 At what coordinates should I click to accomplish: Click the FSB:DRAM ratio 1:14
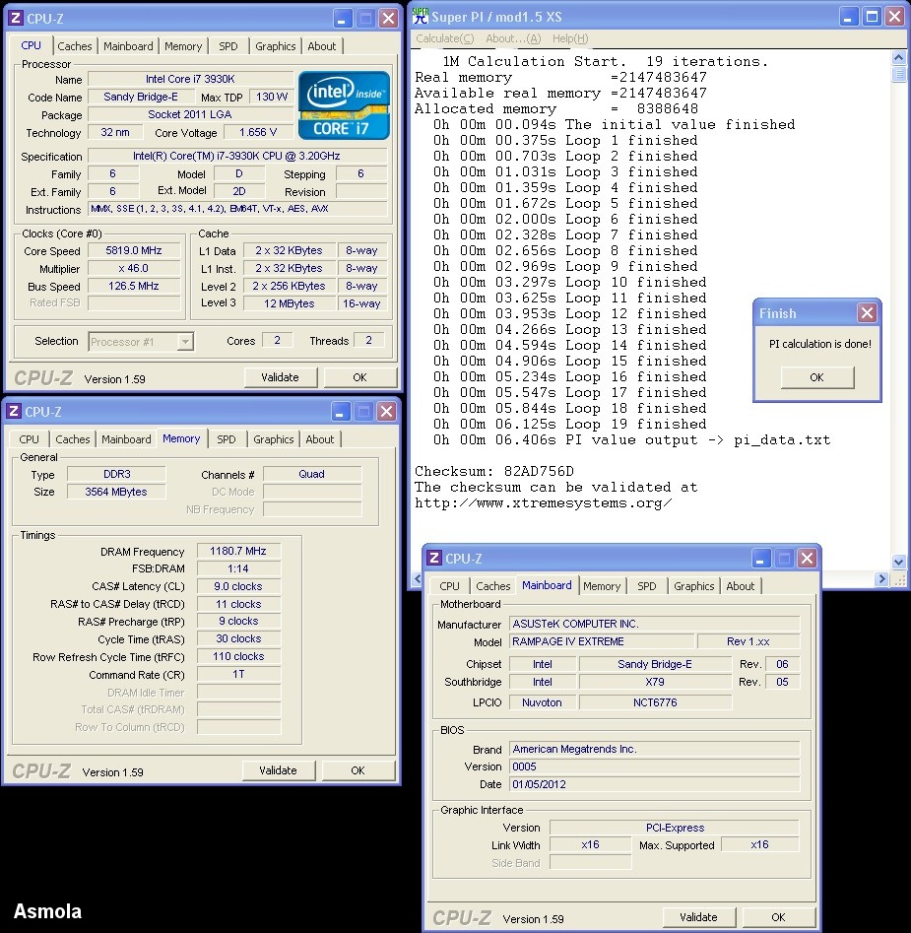pos(238,568)
